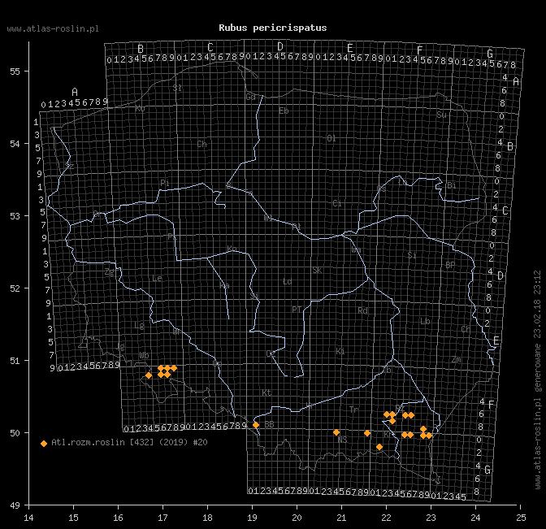Click the longitude axis label 23

[x=431, y=518]
